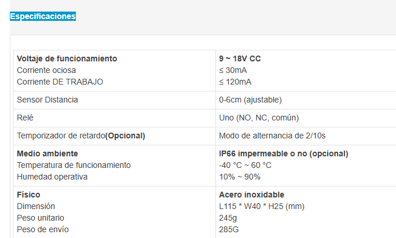
Task: Select Modo de alternancia de 2/10s
Action: pos(272,136)
